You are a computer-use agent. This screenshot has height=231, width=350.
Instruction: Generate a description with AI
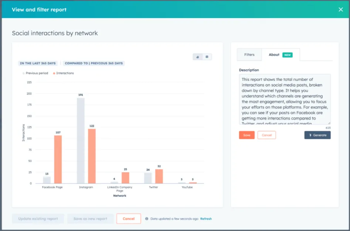click(317, 135)
